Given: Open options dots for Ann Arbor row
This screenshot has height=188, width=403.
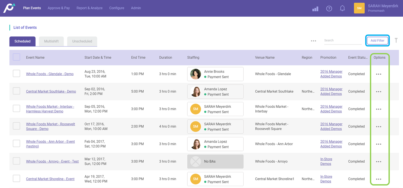Looking at the screenshot, I should click(x=378, y=144).
